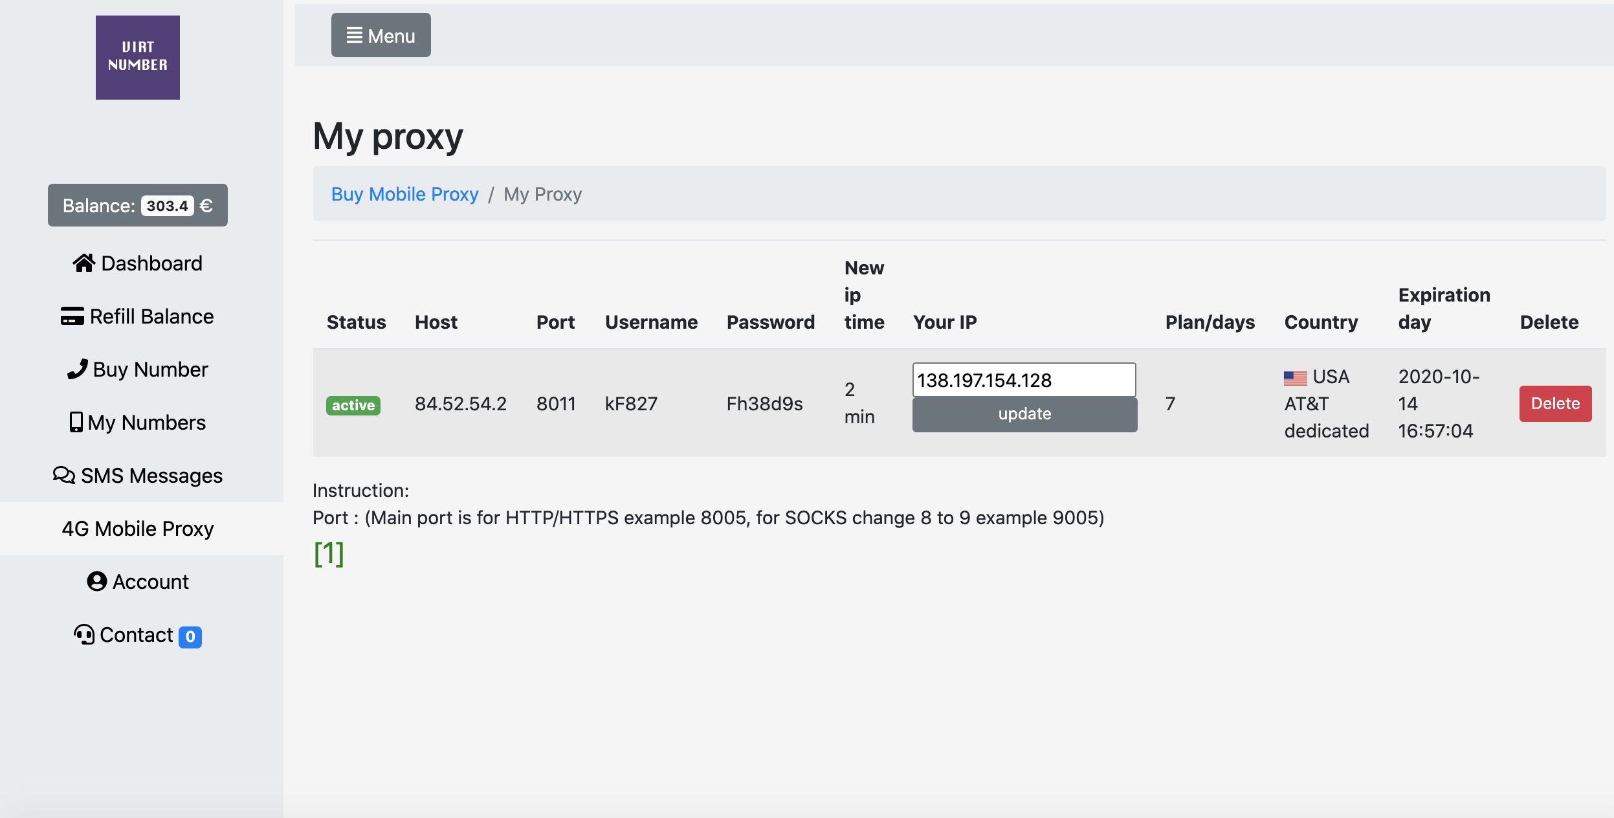The width and height of the screenshot is (1614, 818).
Task: Click the My Numbers mobile device icon
Action: (x=76, y=422)
